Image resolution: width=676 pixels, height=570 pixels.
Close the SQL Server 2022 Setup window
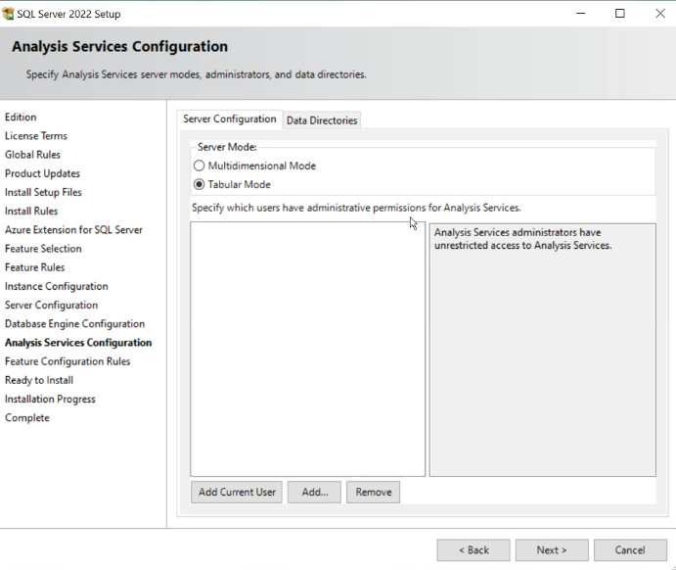pyautogui.click(x=660, y=14)
